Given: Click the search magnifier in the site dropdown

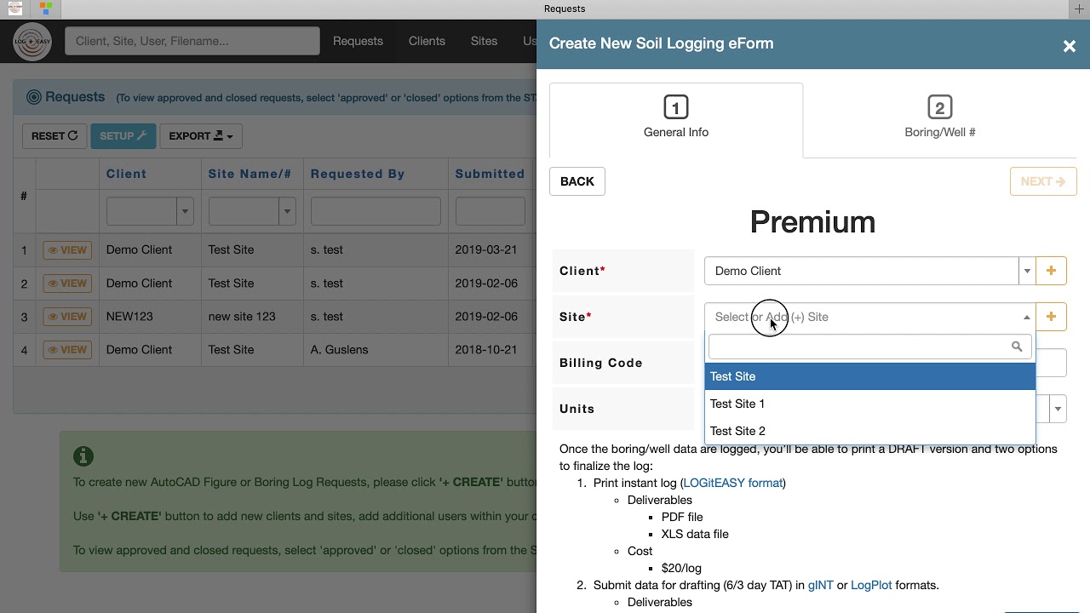Looking at the screenshot, I should 1017,347.
